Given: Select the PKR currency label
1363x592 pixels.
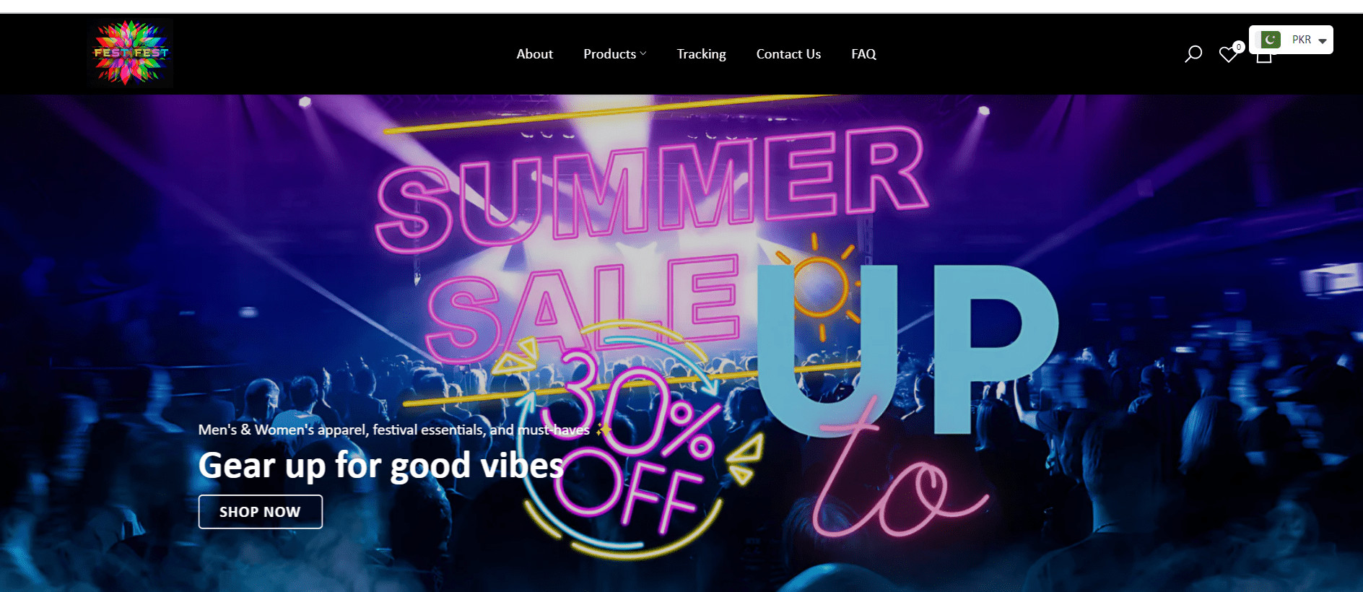Looking at the screenshot, I should [1302, 40].
